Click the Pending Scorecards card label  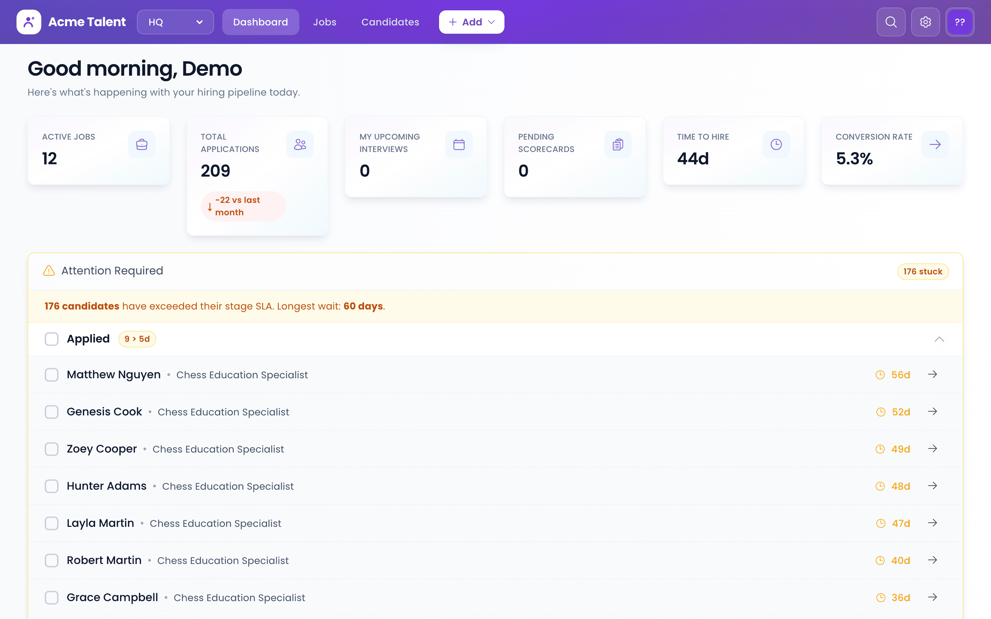coord(546,143)
